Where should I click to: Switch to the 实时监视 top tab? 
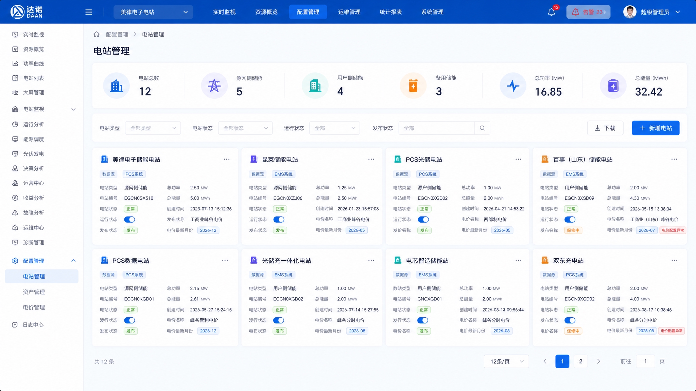point(224,12)
